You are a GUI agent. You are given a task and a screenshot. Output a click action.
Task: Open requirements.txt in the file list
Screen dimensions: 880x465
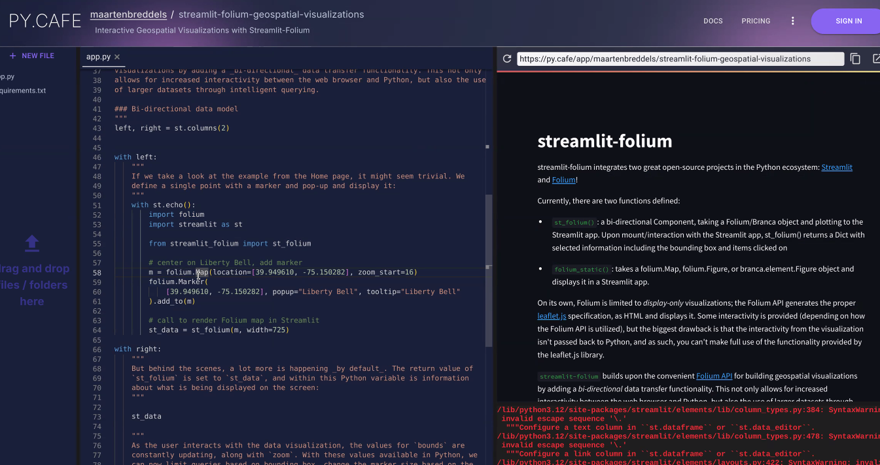[x=23, y=91]
